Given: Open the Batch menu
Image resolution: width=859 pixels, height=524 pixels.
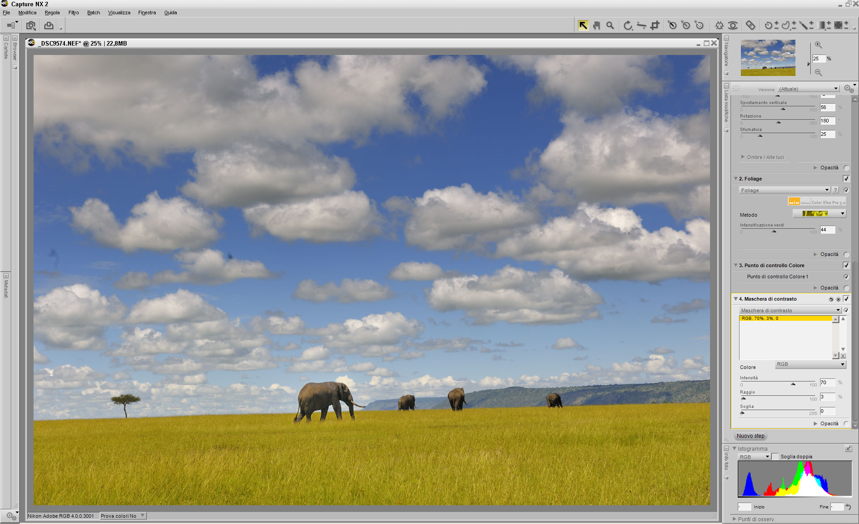Looking at the screenshot, I should [x=94, y=13].
